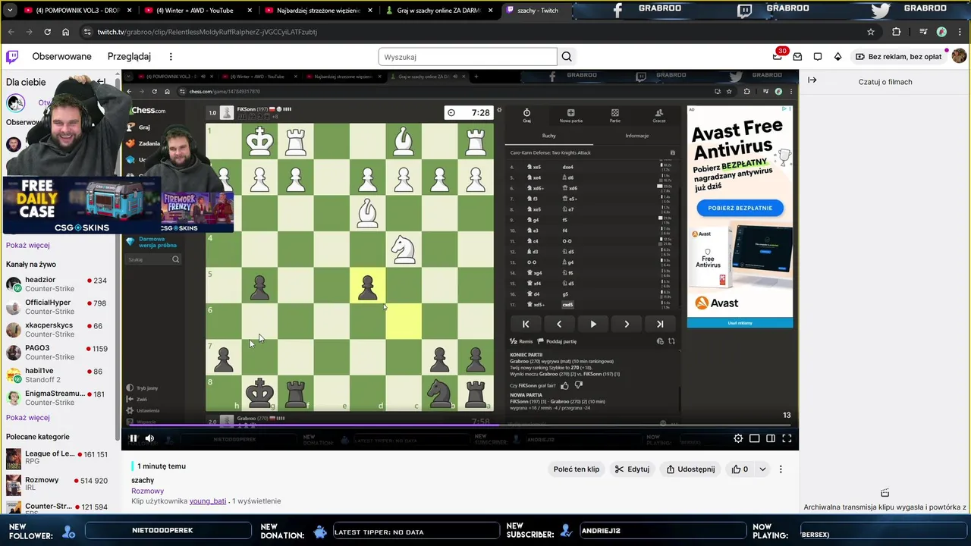This screenshot has width=971, height=546.
Task: Open Chrome three-dot menu
Action: (x=960, y=32)
